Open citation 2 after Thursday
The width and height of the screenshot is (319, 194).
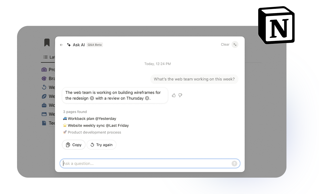coord(147,98)
